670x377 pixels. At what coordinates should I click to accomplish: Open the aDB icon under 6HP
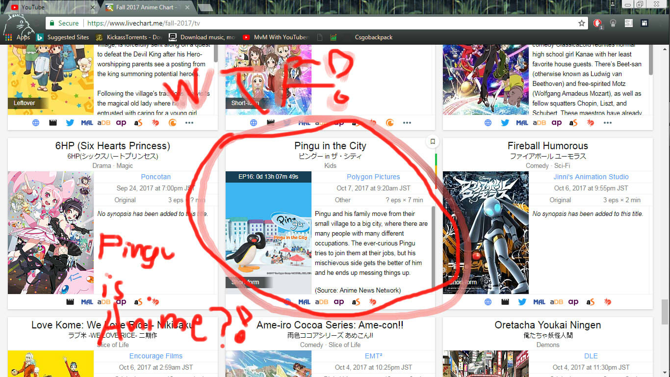[104, 302]
